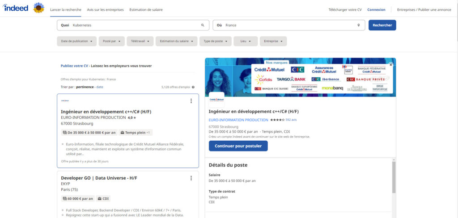Click into the Quoi search field

pos(134,25)
